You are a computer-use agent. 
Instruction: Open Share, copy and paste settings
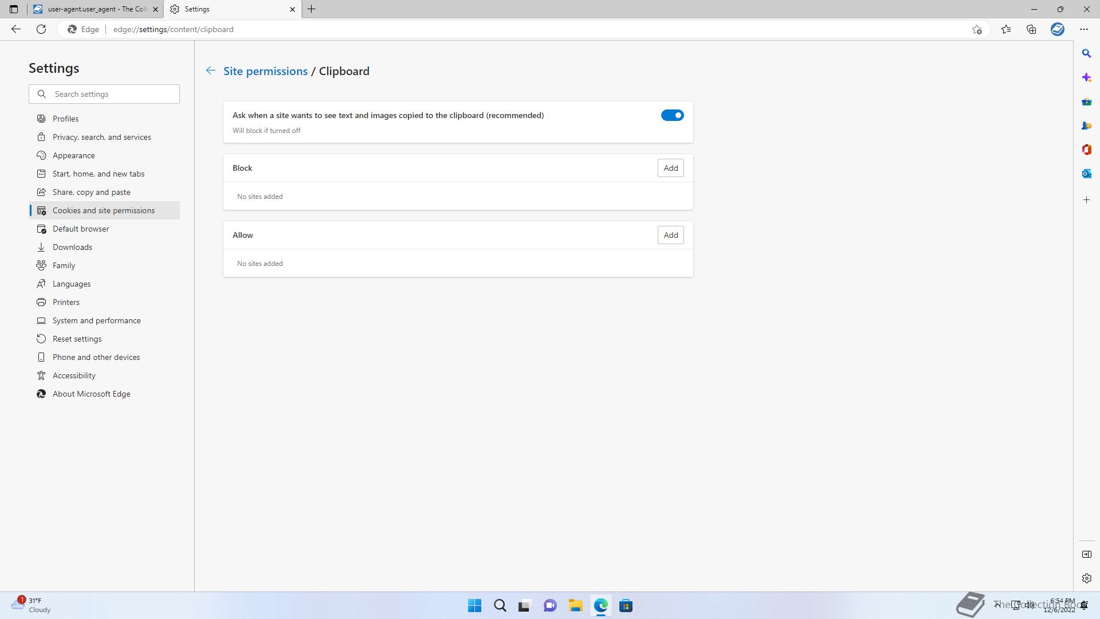pos(104,192)
